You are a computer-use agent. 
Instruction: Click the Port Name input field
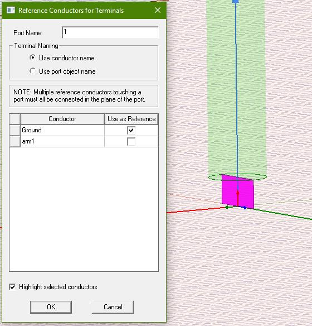[x=110, y=32]
